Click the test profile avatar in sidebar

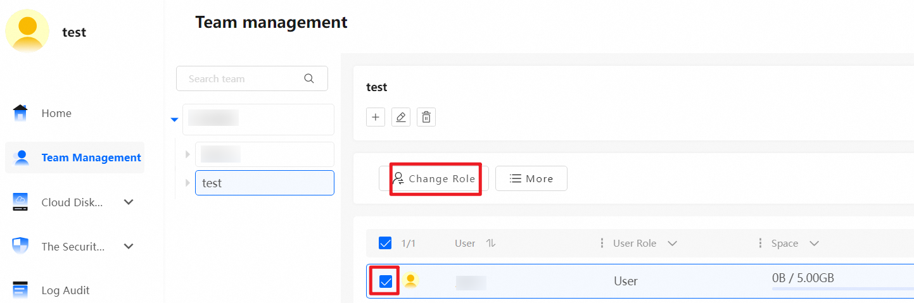27,31
